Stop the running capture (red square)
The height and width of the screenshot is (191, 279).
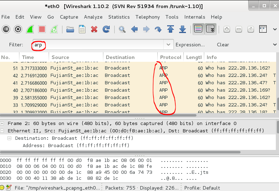[x=42, y=29]
